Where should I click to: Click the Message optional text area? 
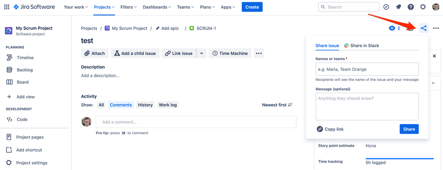[367, 107]
